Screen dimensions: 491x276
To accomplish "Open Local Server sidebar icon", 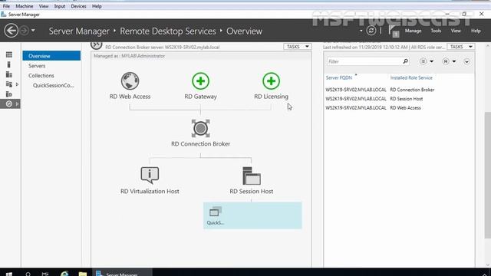I will [x=8, y=64].
